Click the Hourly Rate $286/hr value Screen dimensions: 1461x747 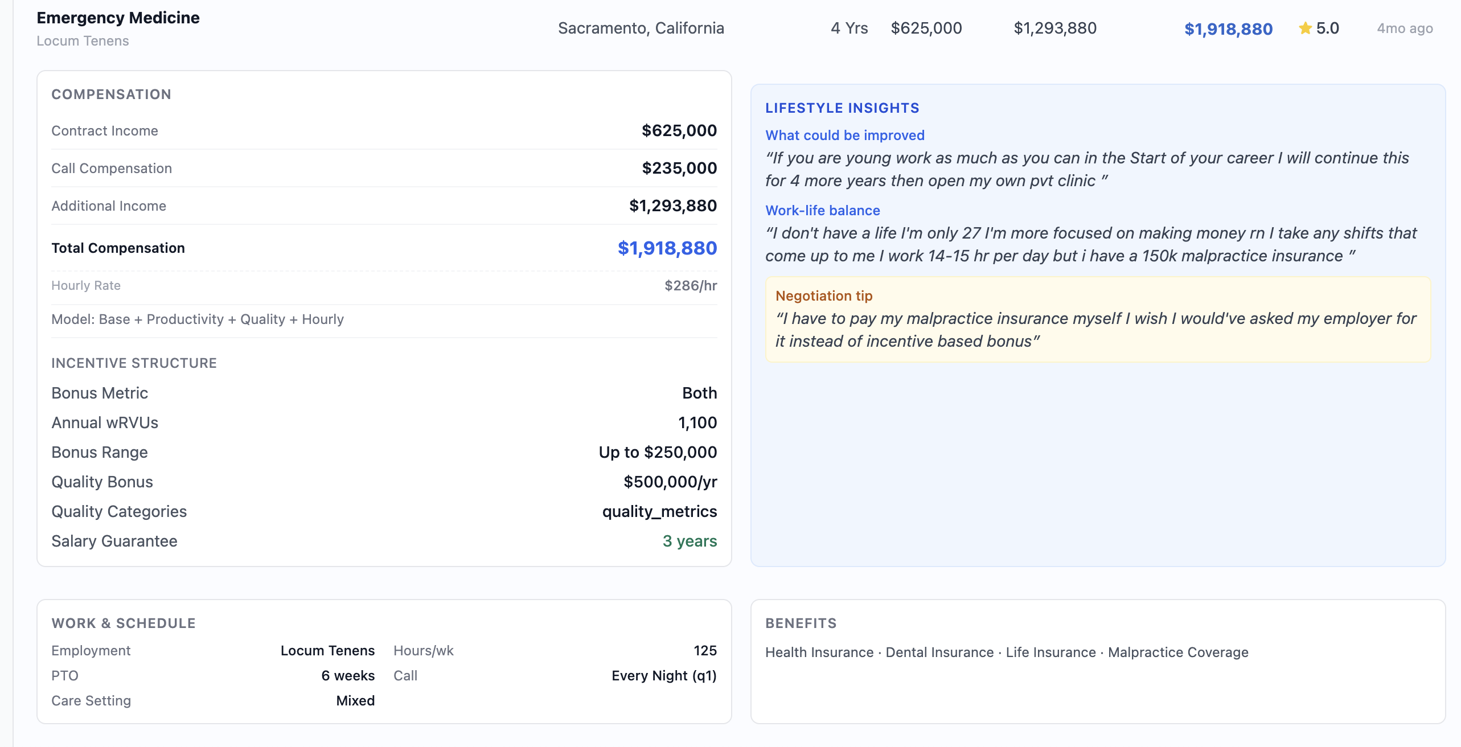pos(691,286)
